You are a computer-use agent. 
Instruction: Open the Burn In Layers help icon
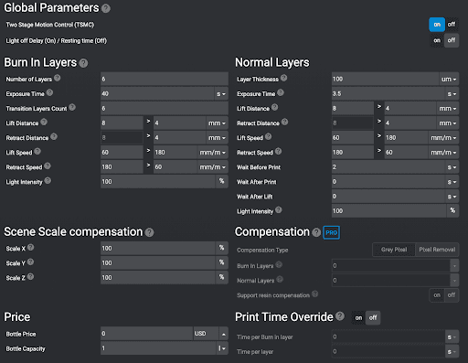pyautogui.click(x=83, y=63)
